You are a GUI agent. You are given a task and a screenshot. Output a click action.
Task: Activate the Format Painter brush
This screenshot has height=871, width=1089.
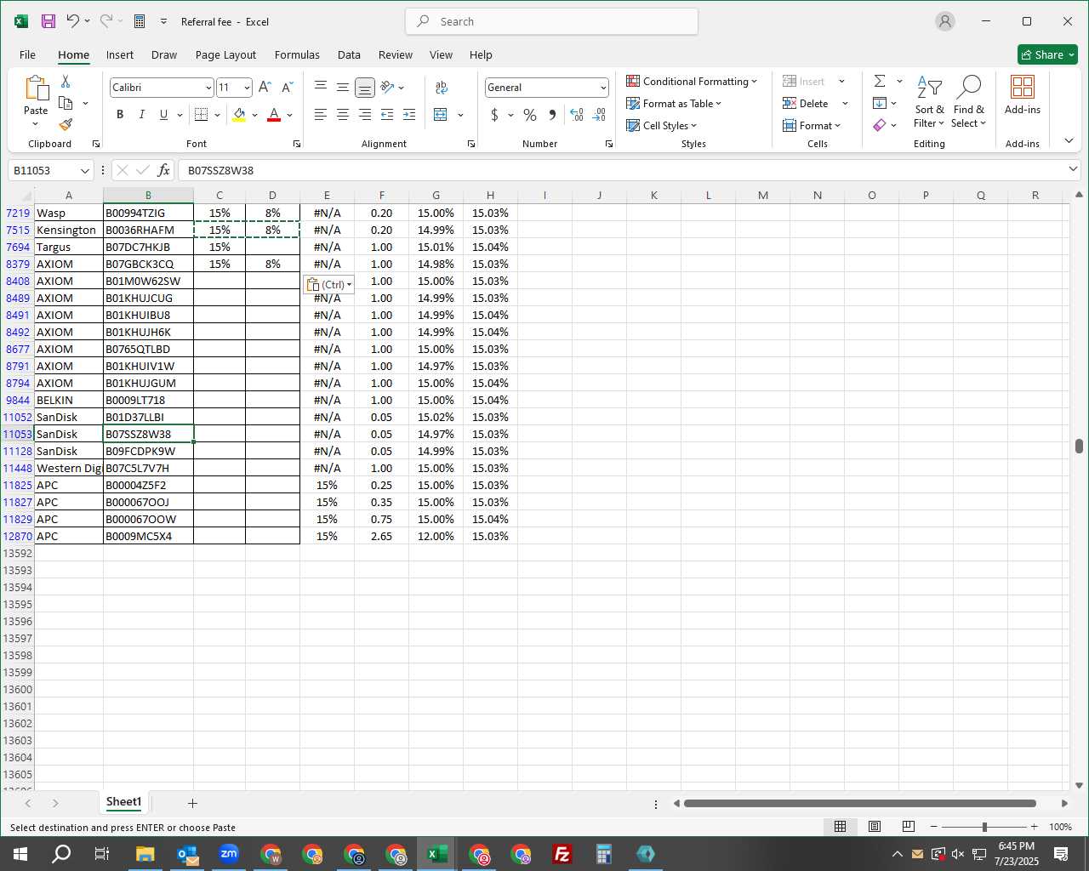pos(66,124)
